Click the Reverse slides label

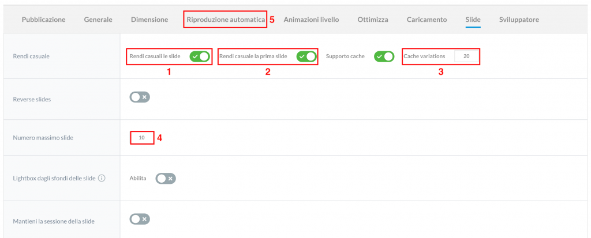click(32, 100)
